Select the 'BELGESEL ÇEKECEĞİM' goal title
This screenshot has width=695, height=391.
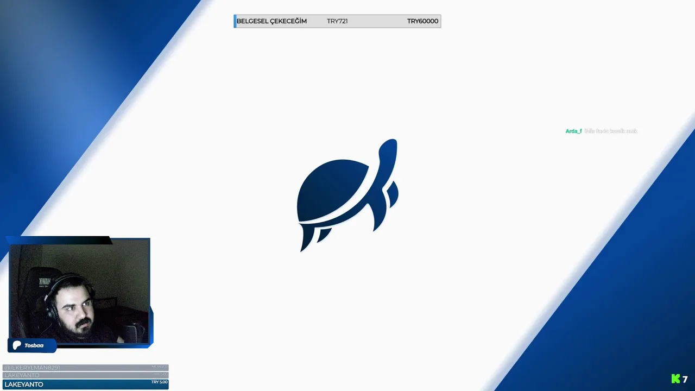271,21
